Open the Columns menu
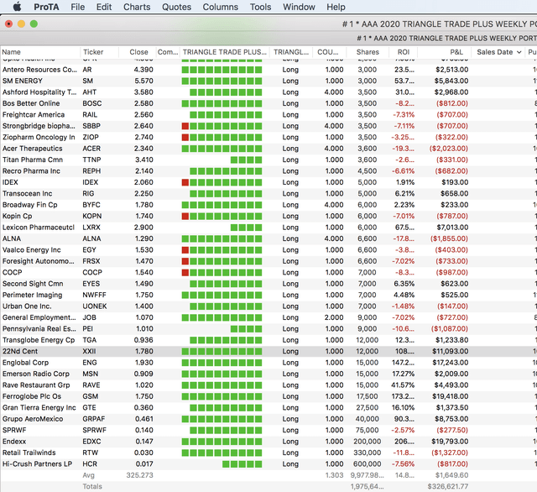537x492 pixels. (220, 7)
